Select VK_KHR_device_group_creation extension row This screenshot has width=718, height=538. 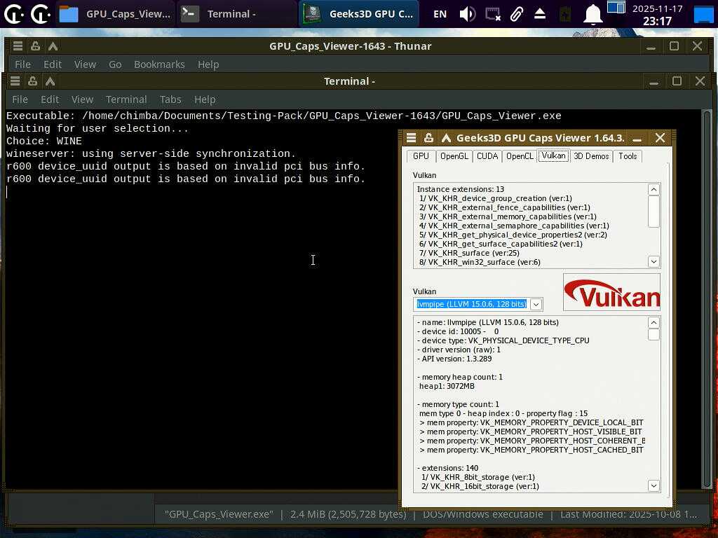(x=496, y=198)
